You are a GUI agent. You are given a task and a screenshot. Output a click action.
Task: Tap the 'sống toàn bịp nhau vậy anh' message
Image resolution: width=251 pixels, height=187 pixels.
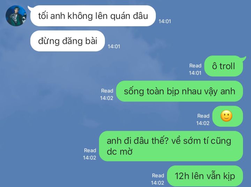pyautogui.click(x=180, y=91)
